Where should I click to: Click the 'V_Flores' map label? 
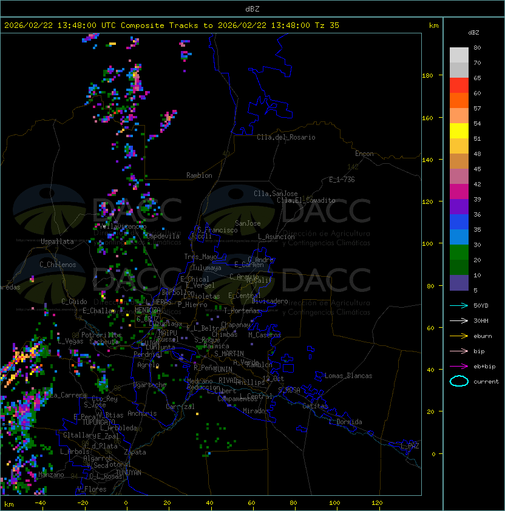pyautogui.click(x=92, y=489)
